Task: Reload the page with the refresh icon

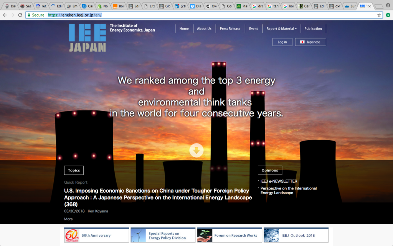Action: tap(20, 15)
